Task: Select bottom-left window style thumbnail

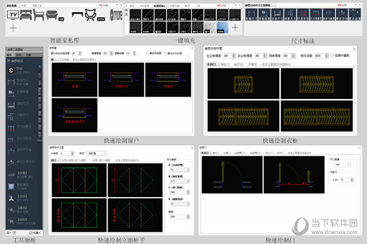Action: (75, 115)
